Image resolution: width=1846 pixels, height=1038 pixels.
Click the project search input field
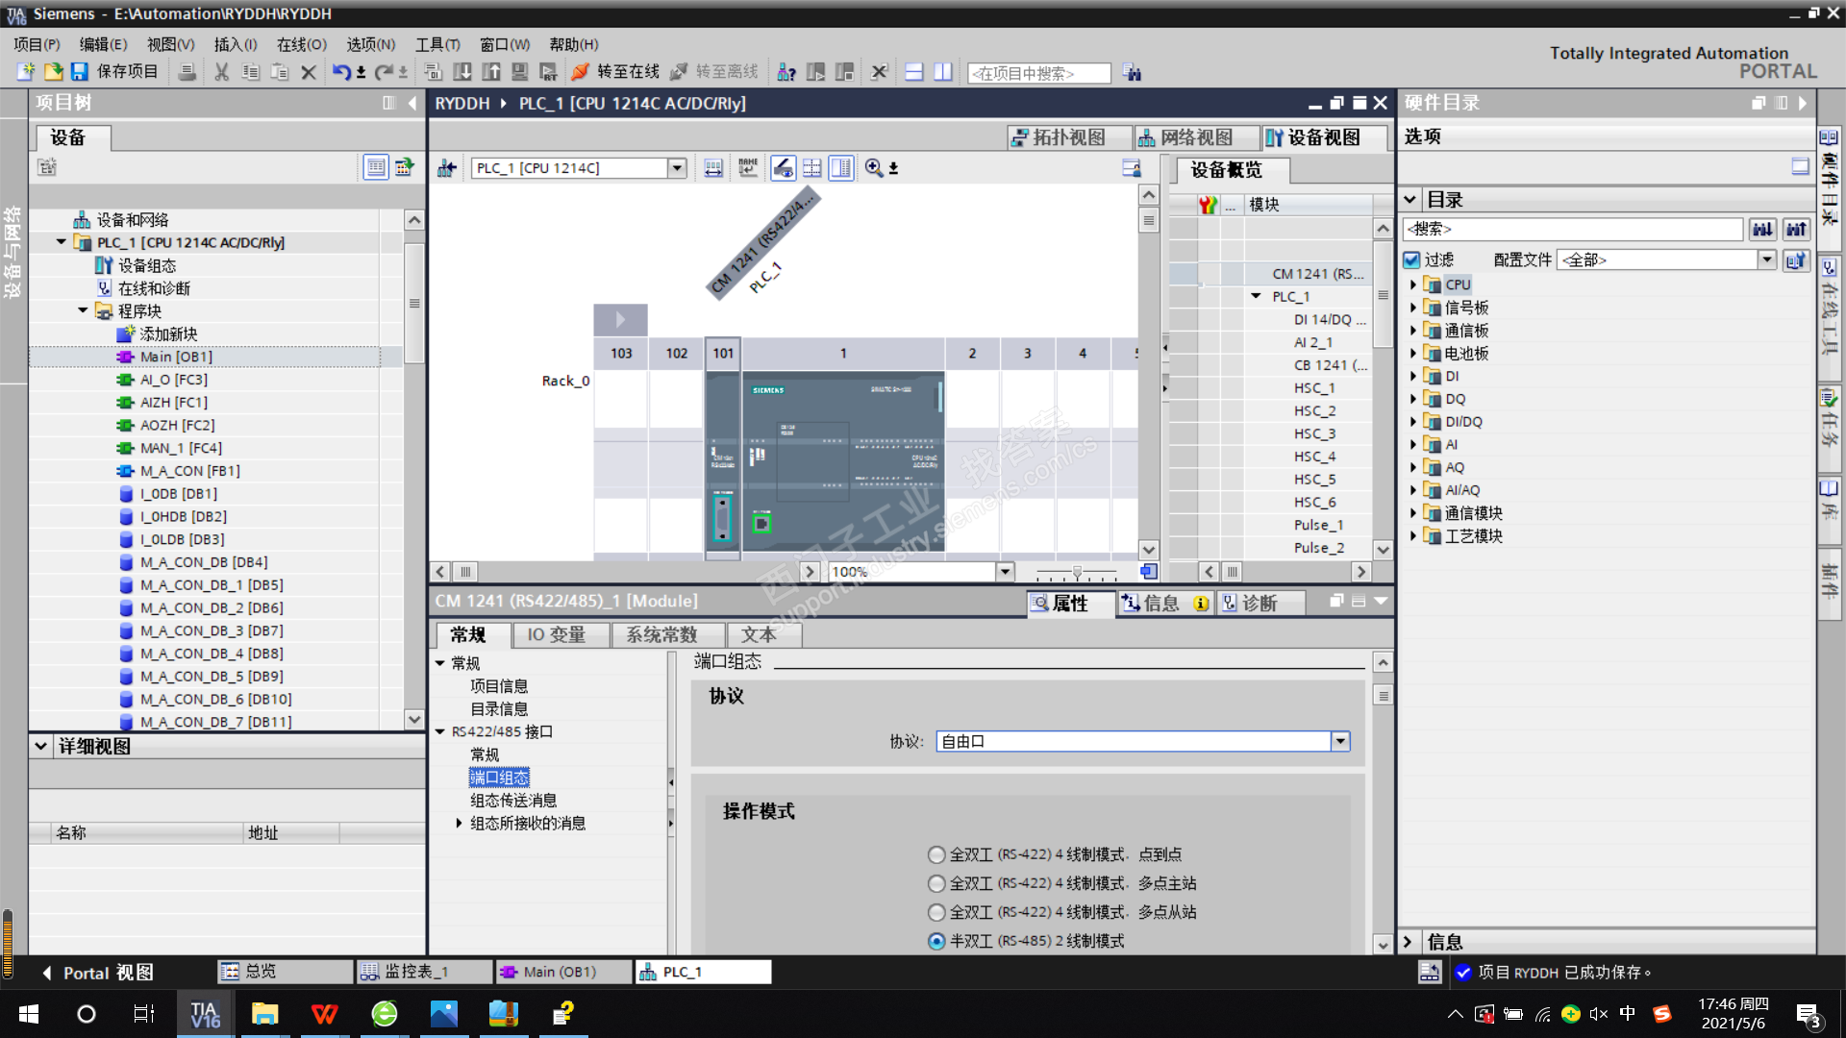[x=1038, y=73]
